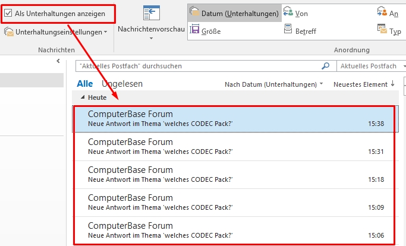Arrange messages by Typ

(x=389, y=31)
